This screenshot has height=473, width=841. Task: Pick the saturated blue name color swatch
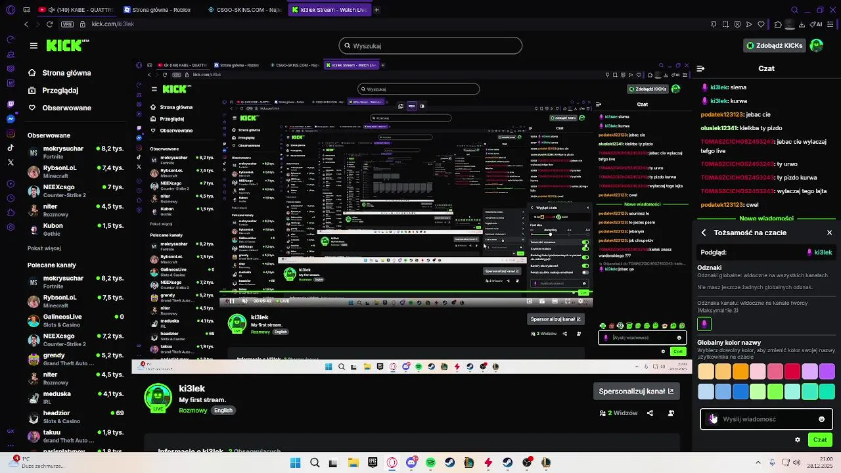pyautogui.click(x=740, y=392)
